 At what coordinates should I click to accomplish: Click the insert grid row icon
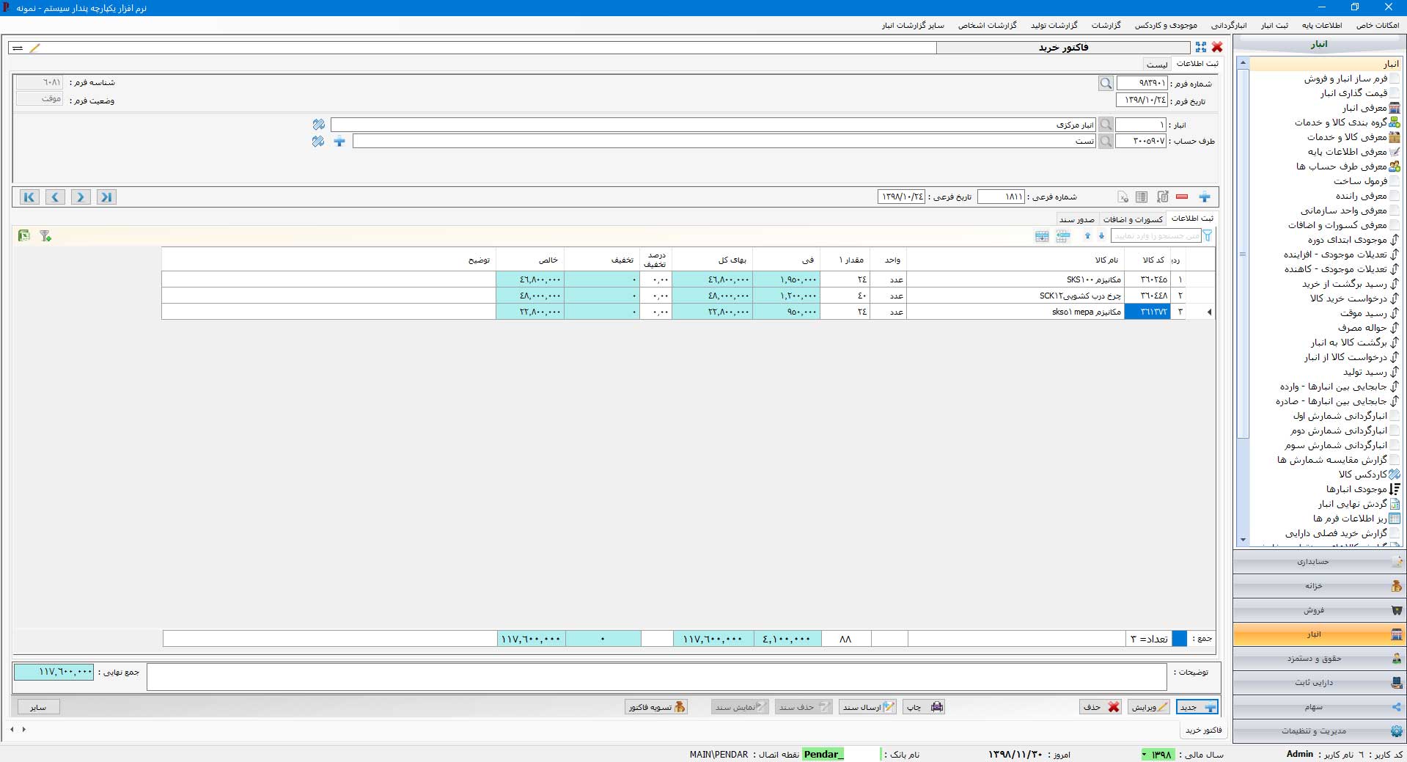(x=1063, y=235)
